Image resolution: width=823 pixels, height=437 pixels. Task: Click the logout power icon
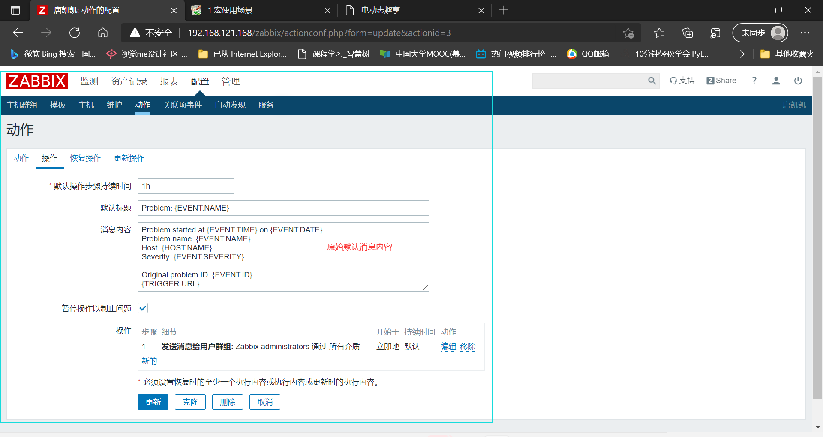[798, 81]
